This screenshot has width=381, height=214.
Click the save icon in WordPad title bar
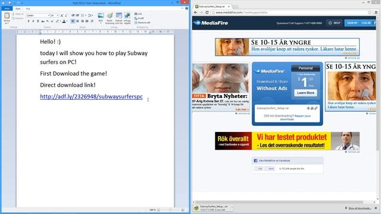coord(10,3)
